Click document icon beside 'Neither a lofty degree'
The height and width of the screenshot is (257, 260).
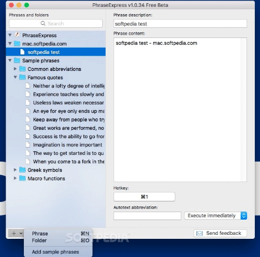pyautogui.click(x=28, y=86)
